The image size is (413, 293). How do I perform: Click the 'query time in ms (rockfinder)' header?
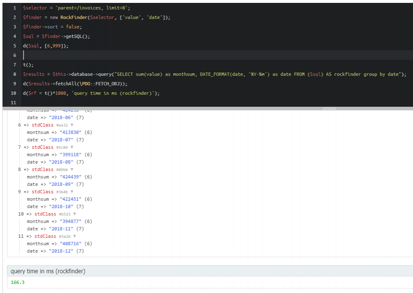pos(48,271)
